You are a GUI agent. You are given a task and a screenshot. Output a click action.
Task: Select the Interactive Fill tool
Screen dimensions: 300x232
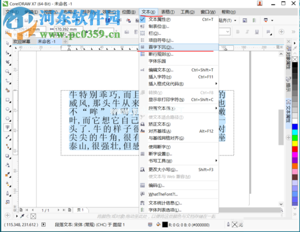click(x=8, y=184)
